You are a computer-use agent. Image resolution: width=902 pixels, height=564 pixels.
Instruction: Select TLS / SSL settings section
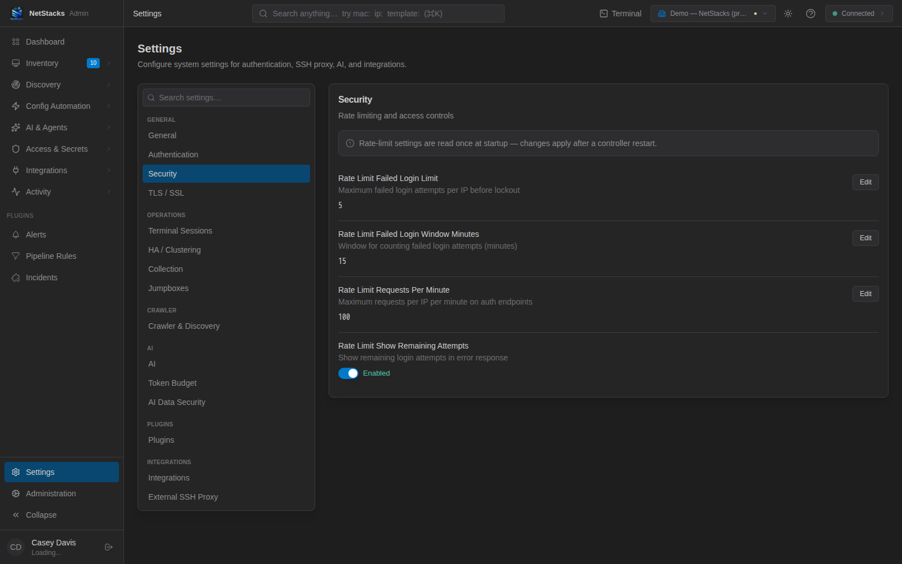click(226, 193)
